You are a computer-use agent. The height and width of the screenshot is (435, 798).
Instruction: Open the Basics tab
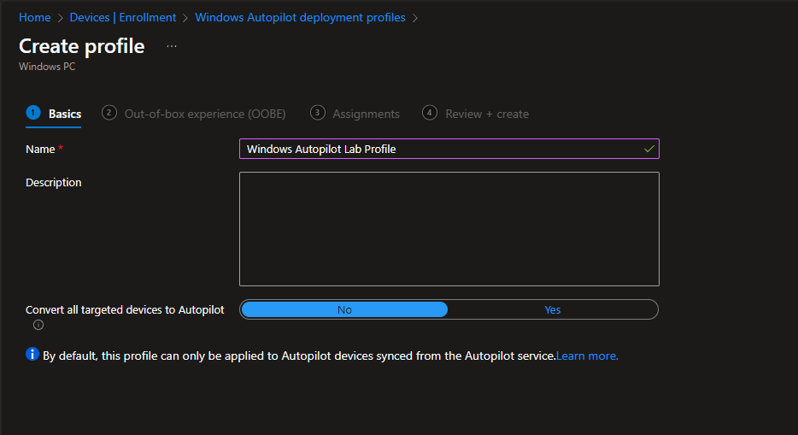pyautogui.click(x=54, y=114)
